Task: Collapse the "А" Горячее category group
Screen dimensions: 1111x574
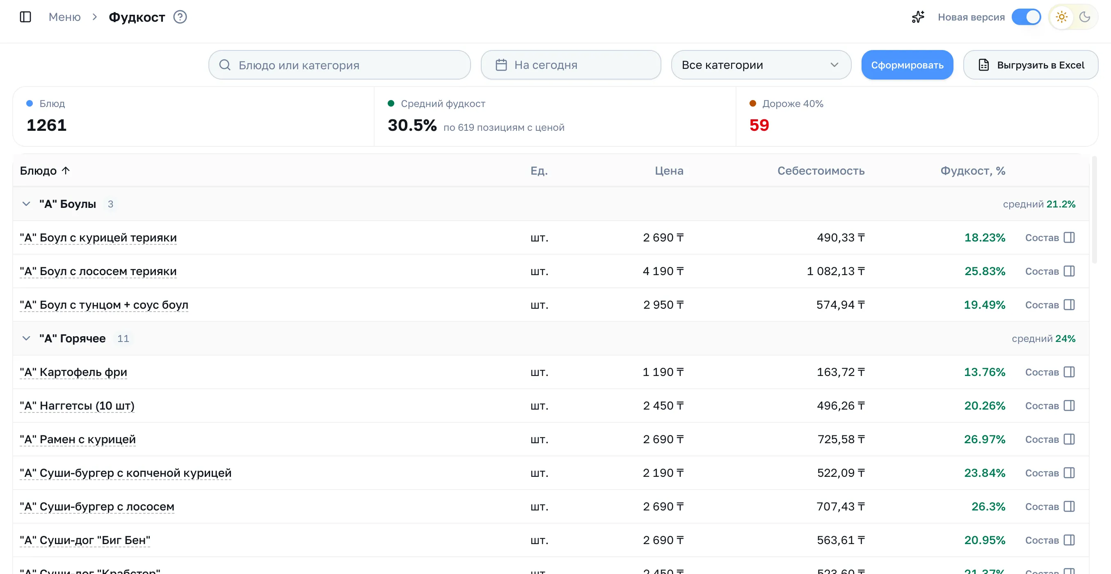Action: 26,338
